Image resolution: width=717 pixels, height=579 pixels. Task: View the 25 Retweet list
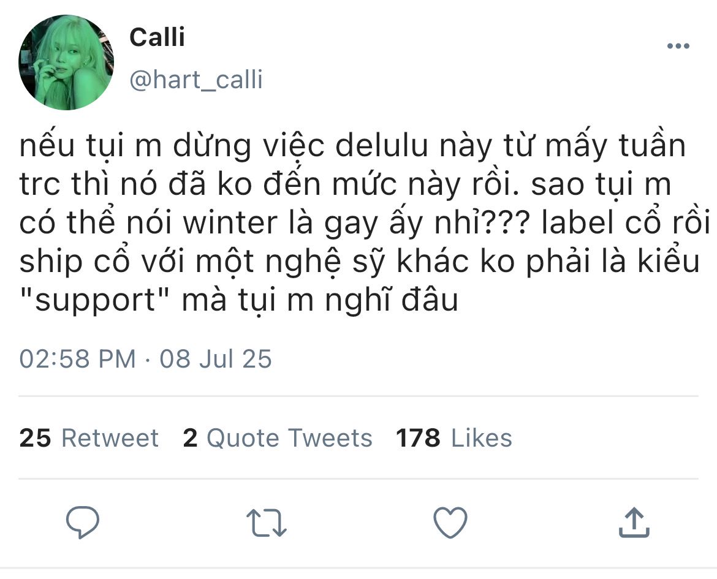(x=89, y=438)
